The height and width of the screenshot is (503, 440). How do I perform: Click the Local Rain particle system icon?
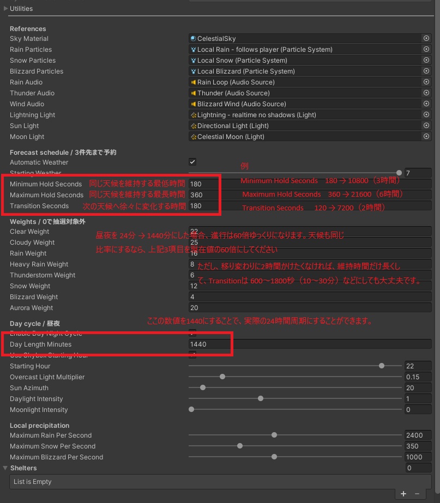pos(193,50)
